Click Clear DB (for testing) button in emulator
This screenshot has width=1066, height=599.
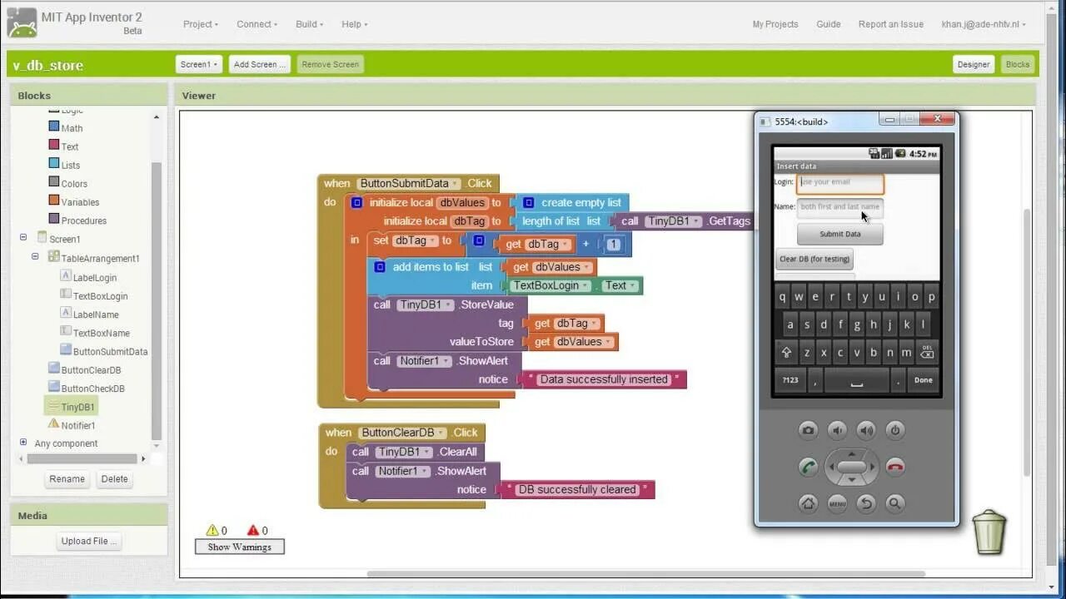(x=814, y=259)
